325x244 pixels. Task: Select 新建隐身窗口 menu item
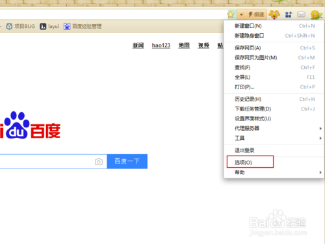274,36
